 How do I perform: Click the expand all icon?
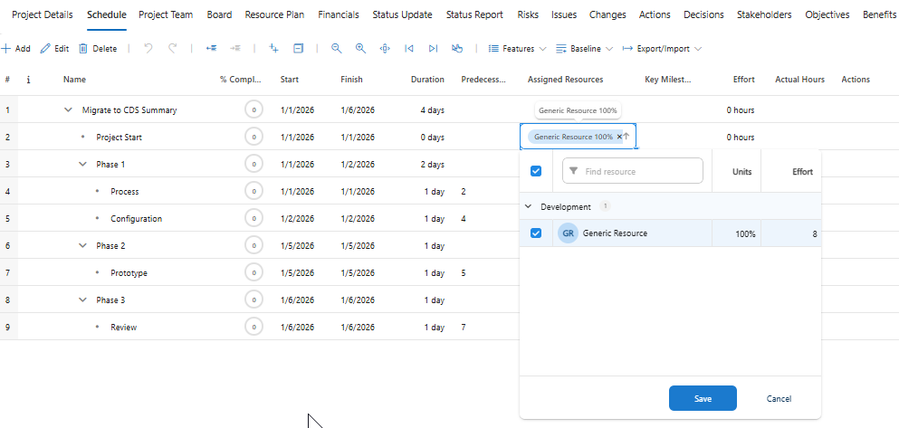[274, 49]
